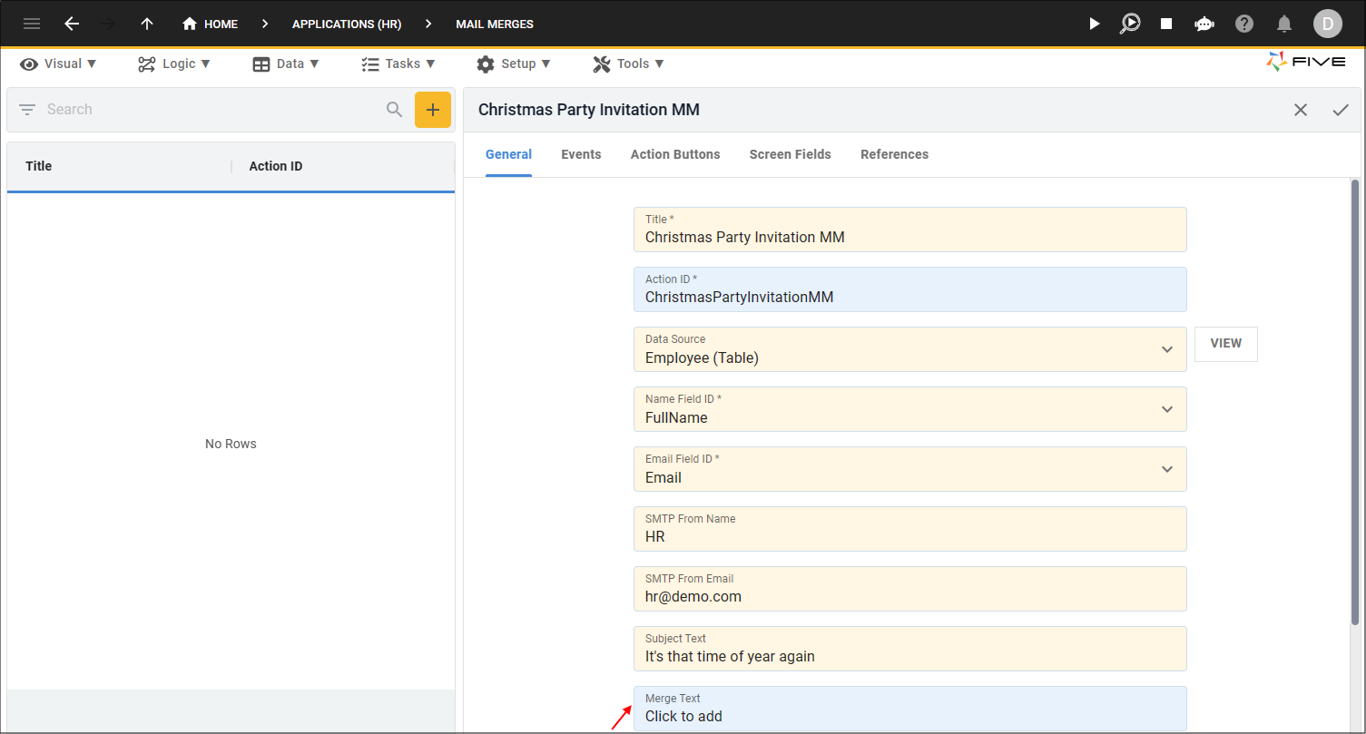Open the chatbot assistant icon
This screenshot has height=734, width=1366.
pyautogui.click(x=1204, y=24)
